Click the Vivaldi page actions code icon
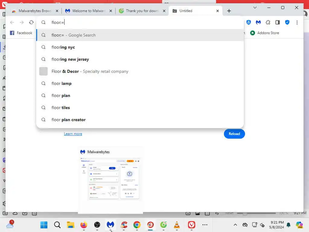309x232 pixels. pos(217,214)
